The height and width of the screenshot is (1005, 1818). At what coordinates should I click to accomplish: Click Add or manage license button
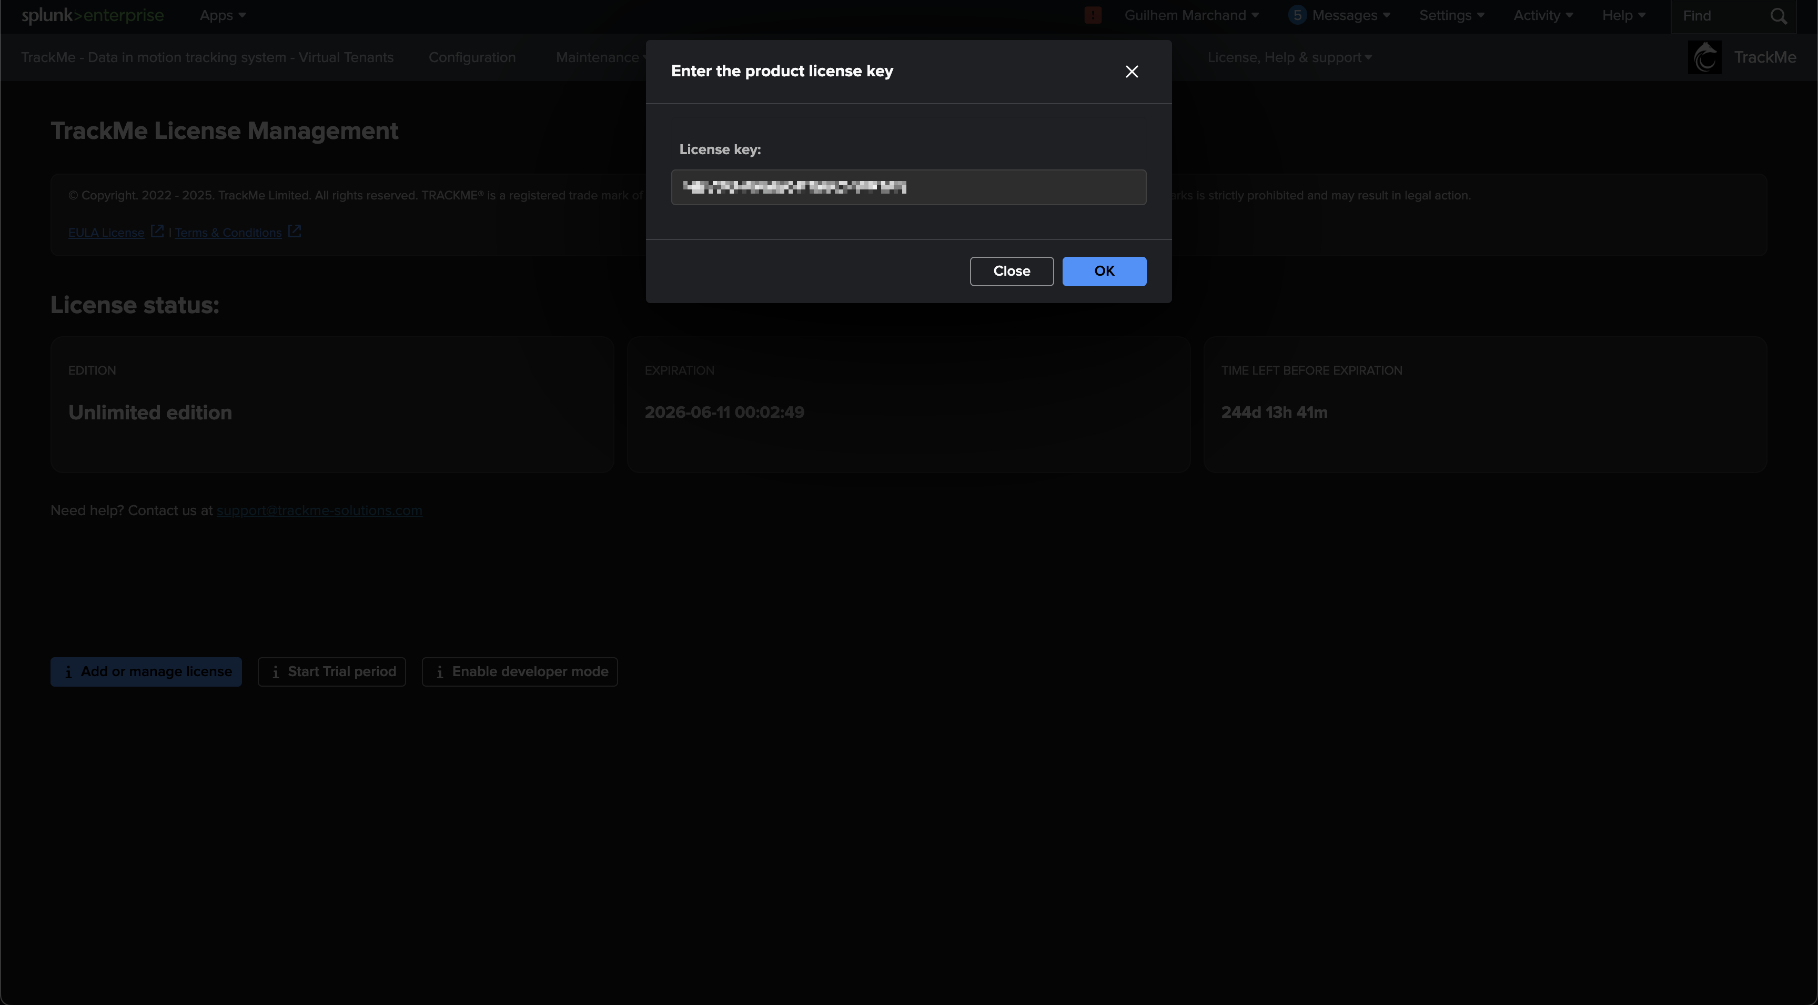(146, 671)
